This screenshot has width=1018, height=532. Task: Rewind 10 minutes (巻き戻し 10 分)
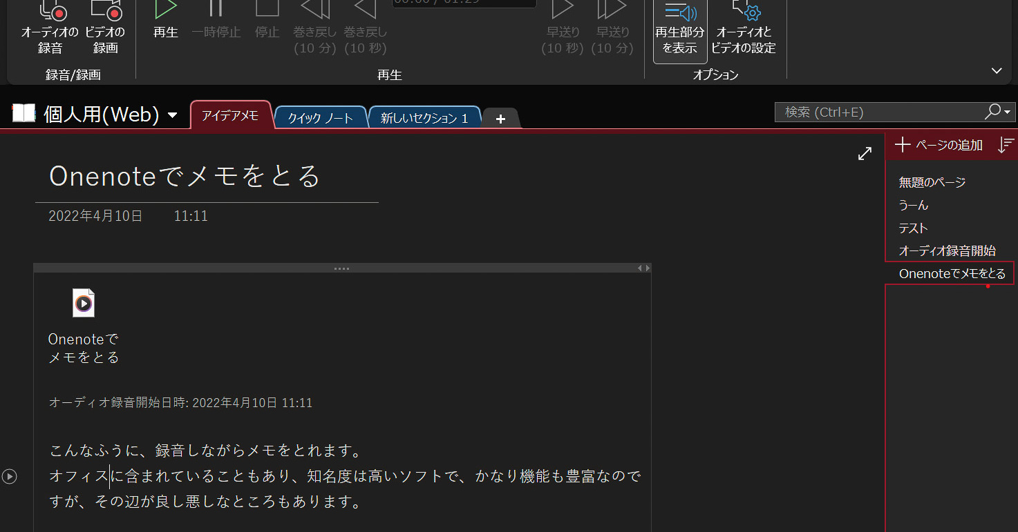[315, 28]
